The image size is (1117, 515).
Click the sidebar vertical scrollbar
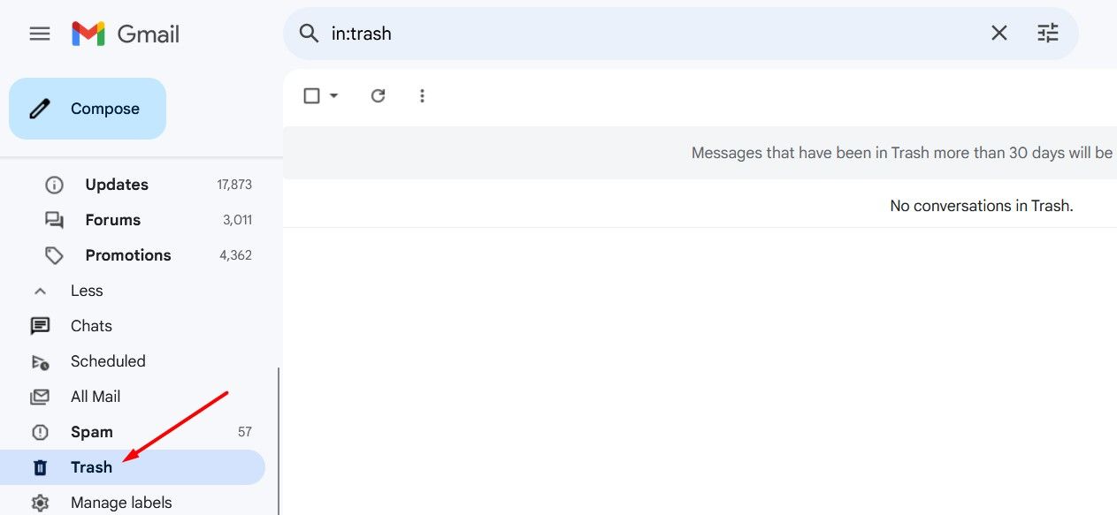pyautogui.click(x=279, y=442)
